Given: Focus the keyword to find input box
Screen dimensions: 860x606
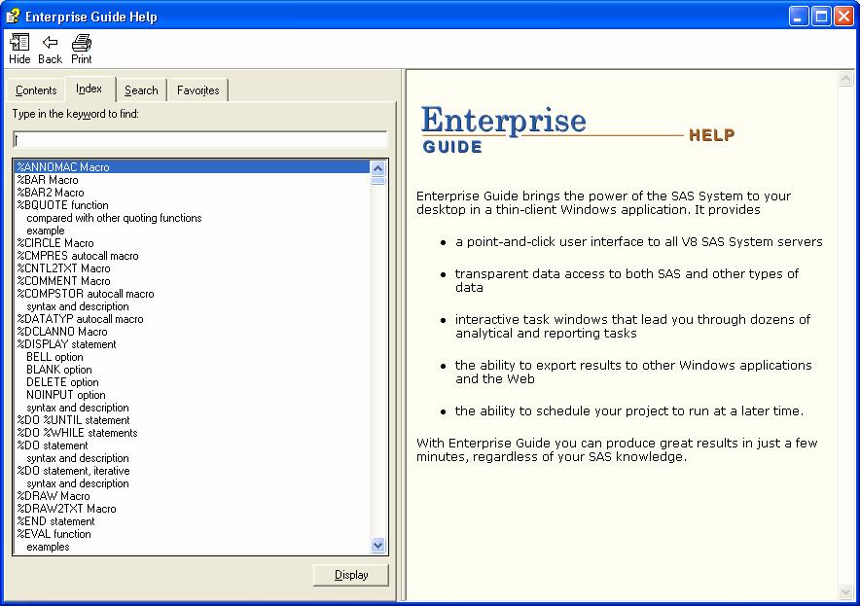Looking at the screenshot, I should click(199, 140).
